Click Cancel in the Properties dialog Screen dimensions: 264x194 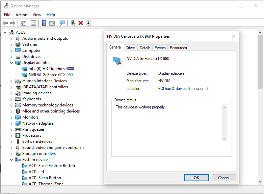point(224,178)
